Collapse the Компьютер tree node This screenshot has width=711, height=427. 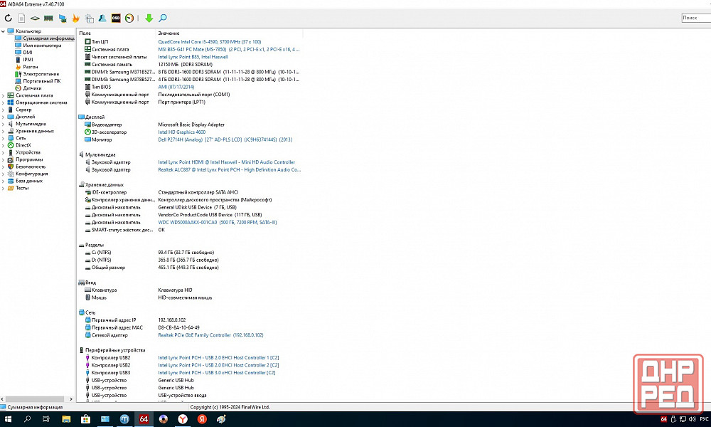[3, 31]
